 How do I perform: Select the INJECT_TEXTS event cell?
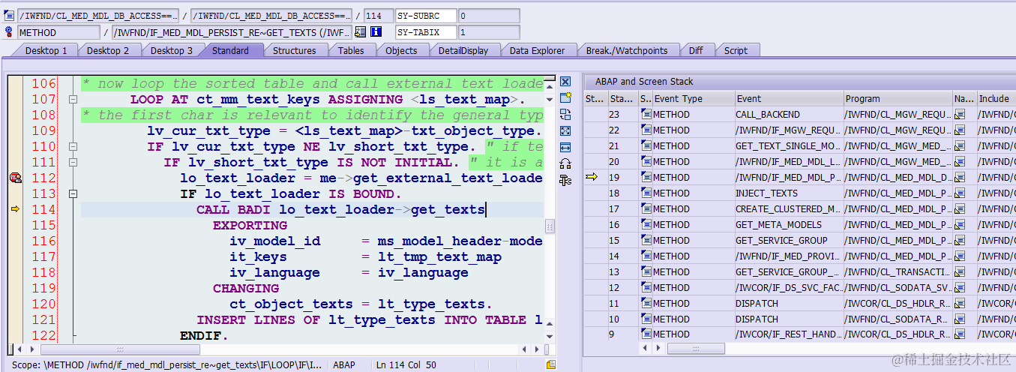[789, 193]
